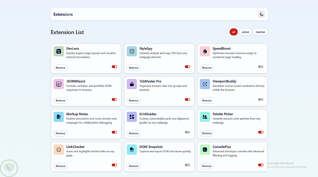
Task: Remove the TabMaster Pro extension
Action: (x=134, y=100)
